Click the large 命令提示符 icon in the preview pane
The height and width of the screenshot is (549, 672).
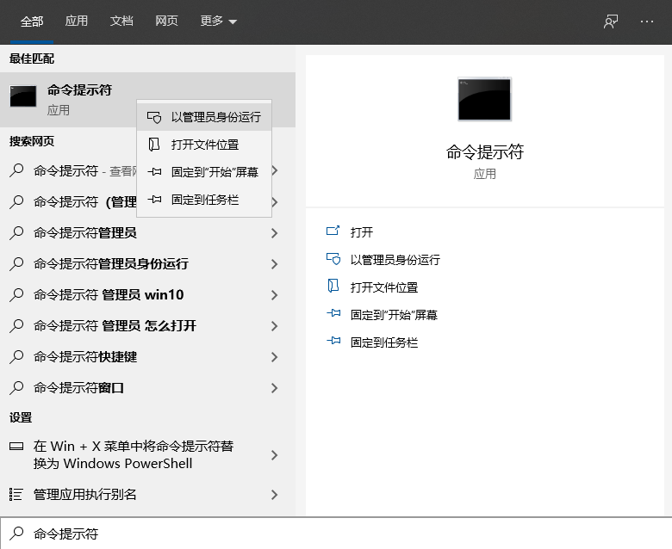click(484, 99)
